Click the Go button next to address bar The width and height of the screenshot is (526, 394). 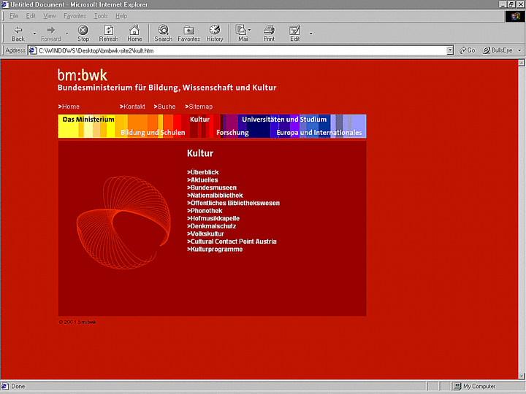[468, 50]
